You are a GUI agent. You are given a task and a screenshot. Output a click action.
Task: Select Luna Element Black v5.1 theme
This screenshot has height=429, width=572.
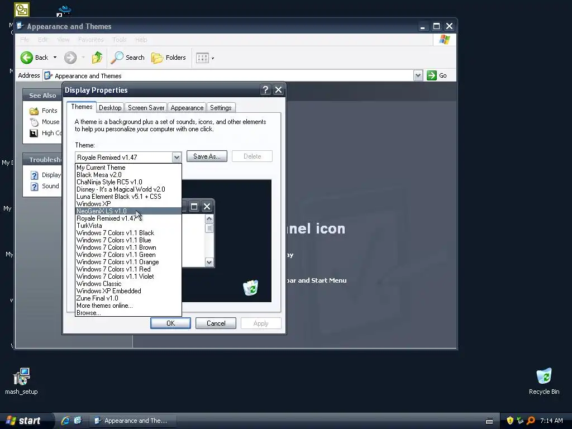point(128,197)
